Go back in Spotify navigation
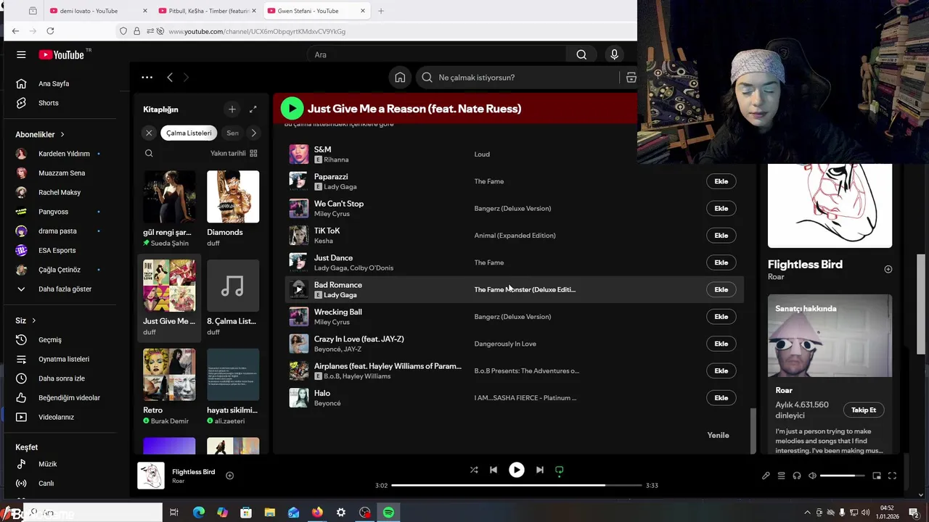929x522 pixels. [x=169, y=78]
